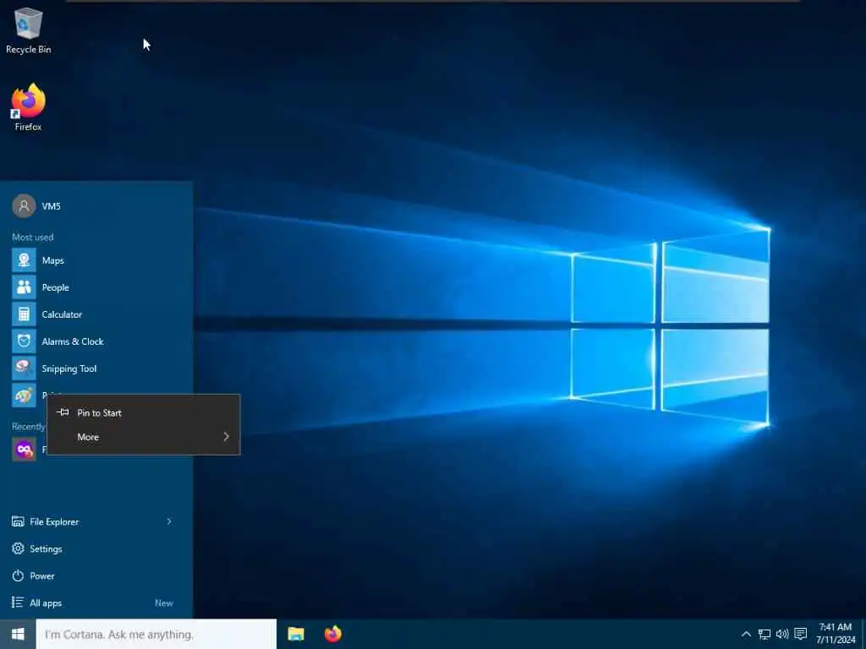
Task: Open the recently added purple mask app
Action: [24, 450]
